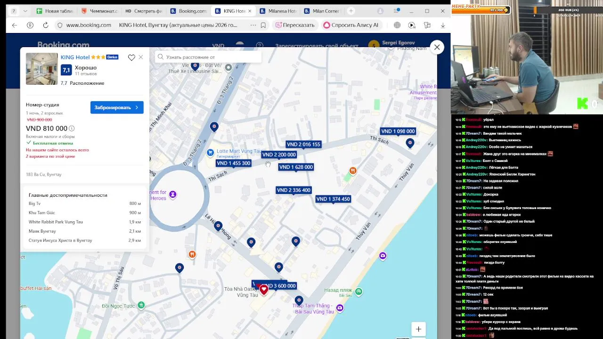Open the KING Hotel title link
Image resolution: width=603 pixels, height=339 pixels.
coord(75,57)
